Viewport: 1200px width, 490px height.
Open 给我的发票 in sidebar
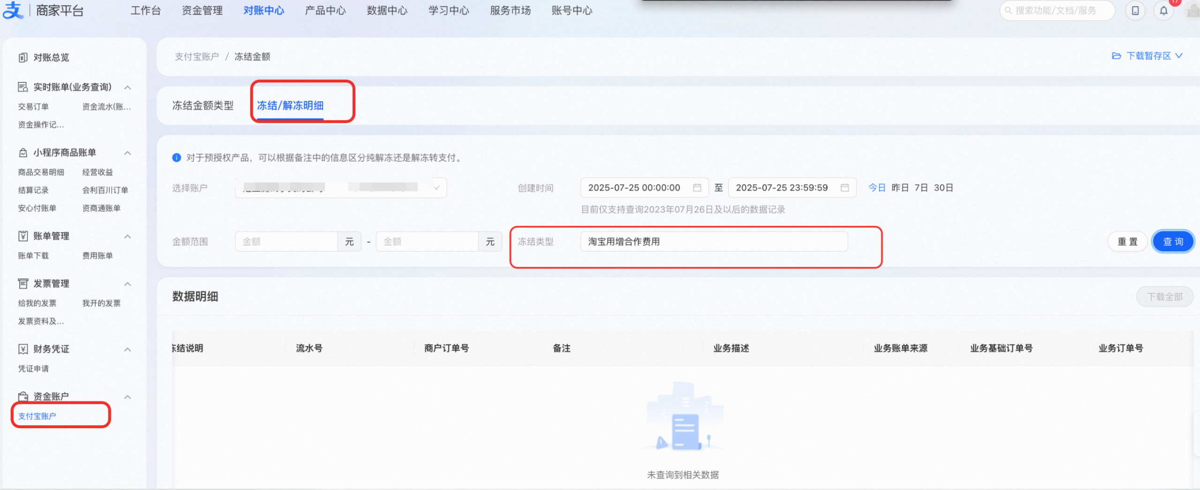point(37,303)
